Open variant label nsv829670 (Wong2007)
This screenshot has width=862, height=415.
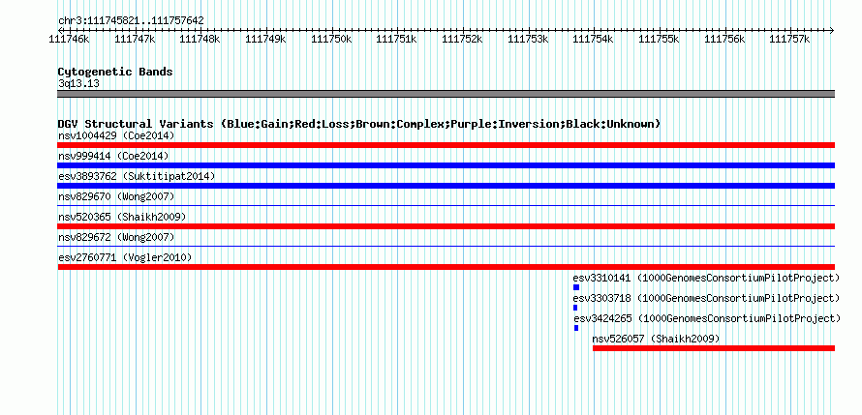116,196
